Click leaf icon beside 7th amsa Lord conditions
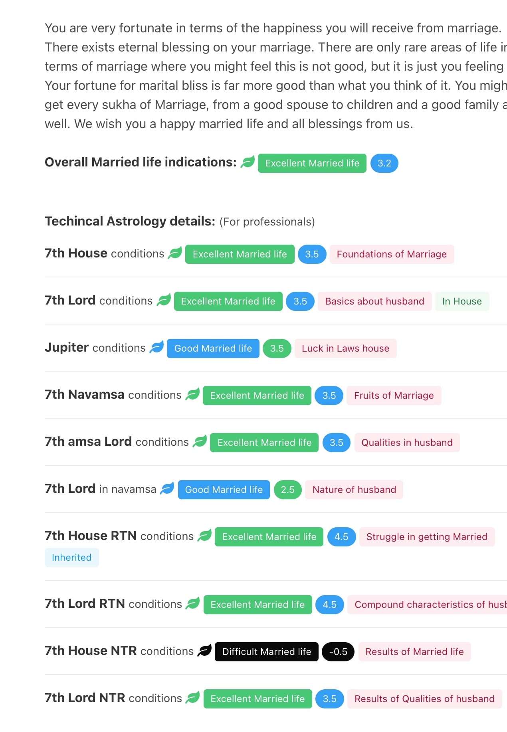 tap(200, 441)
